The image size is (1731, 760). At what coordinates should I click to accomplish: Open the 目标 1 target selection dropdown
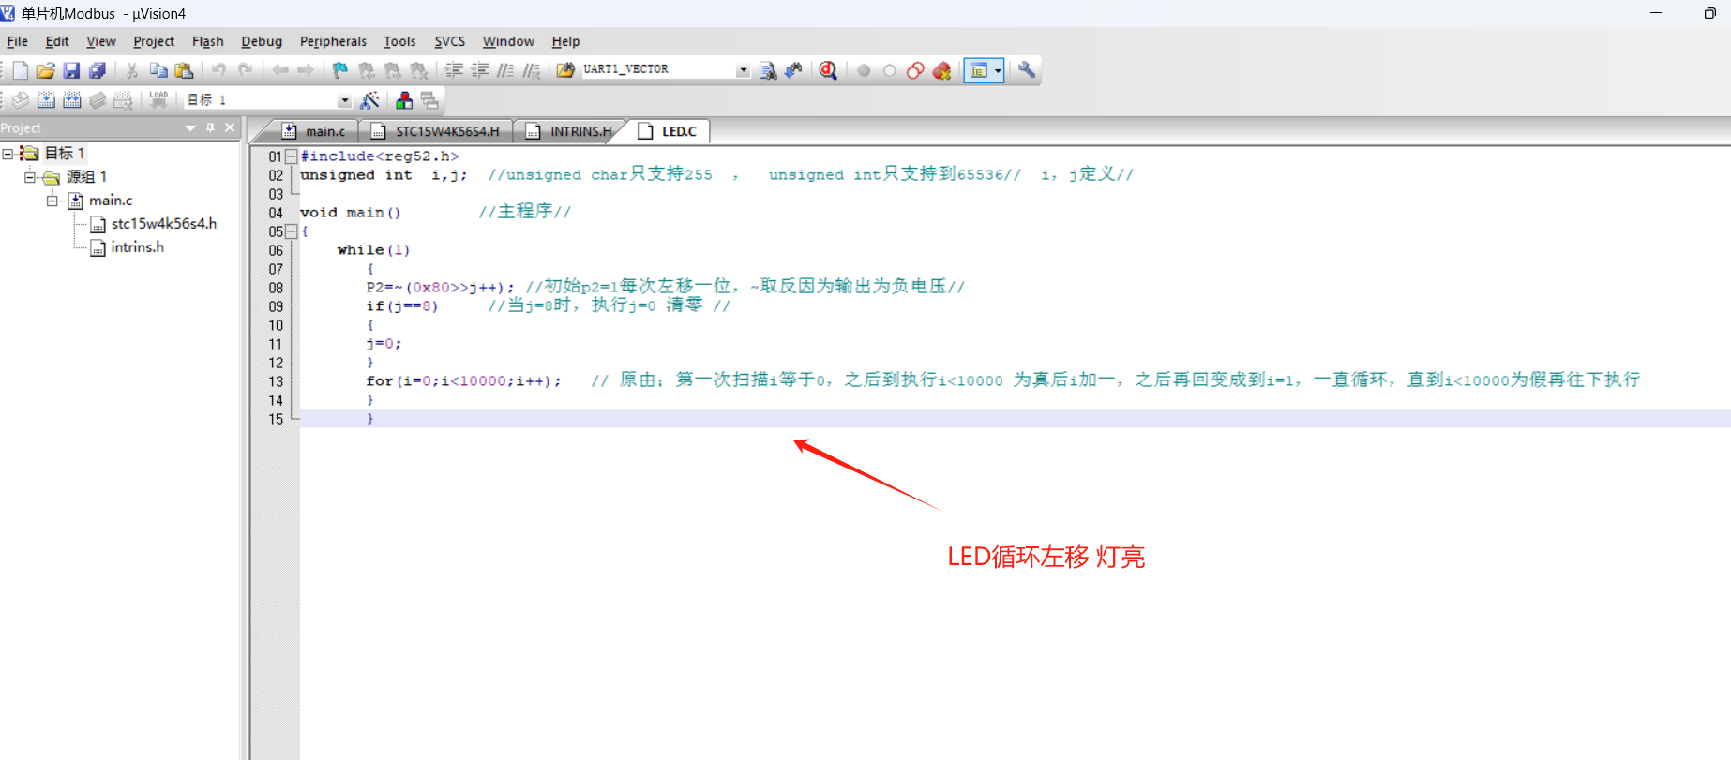pyautogui.click(x=344, y=100)
